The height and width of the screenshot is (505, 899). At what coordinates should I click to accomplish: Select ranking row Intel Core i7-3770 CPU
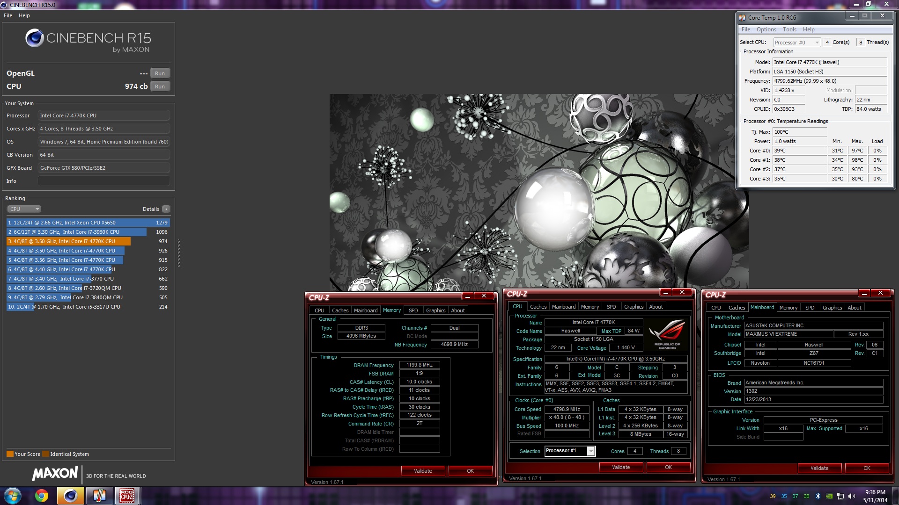click(88, 279)
